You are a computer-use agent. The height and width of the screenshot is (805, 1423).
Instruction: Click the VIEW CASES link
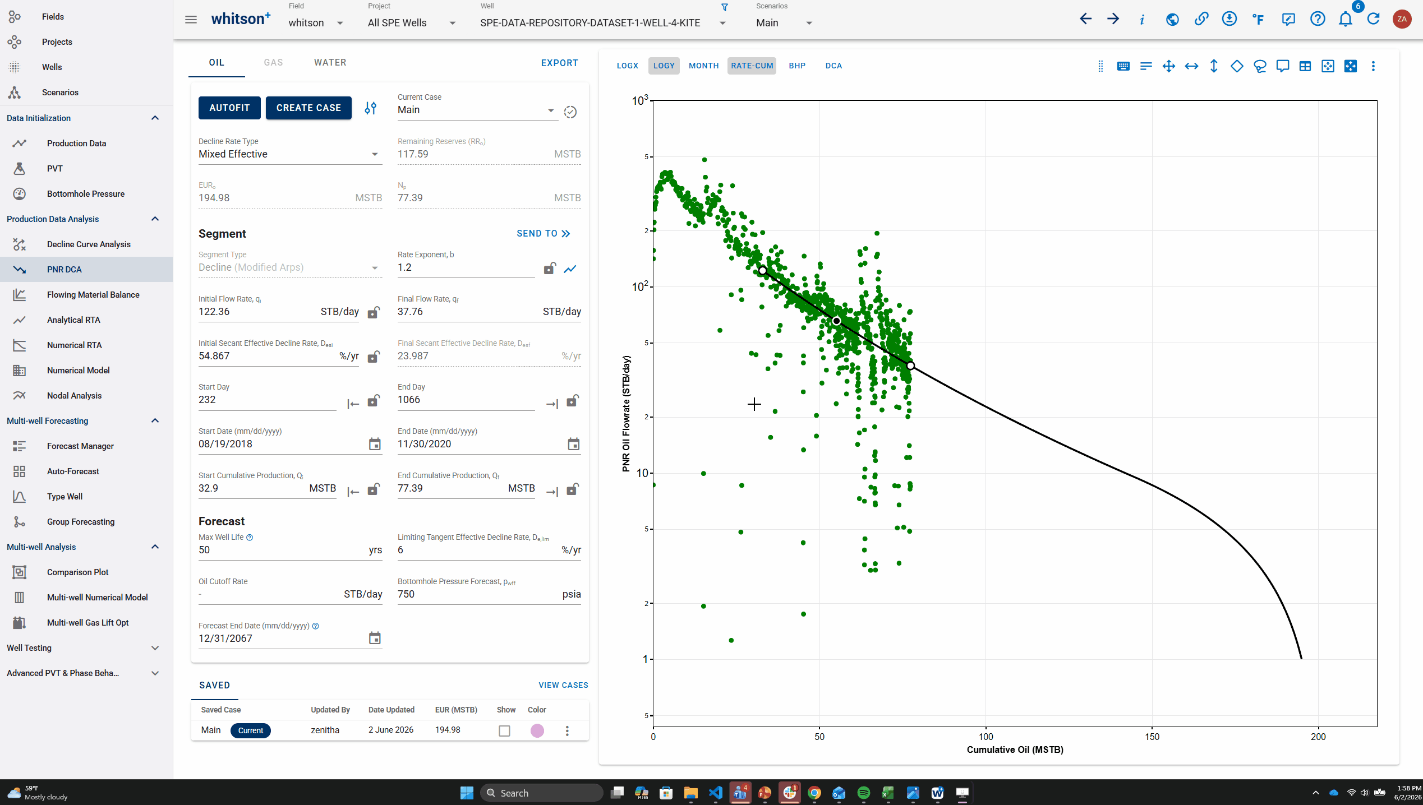[563, 685]
